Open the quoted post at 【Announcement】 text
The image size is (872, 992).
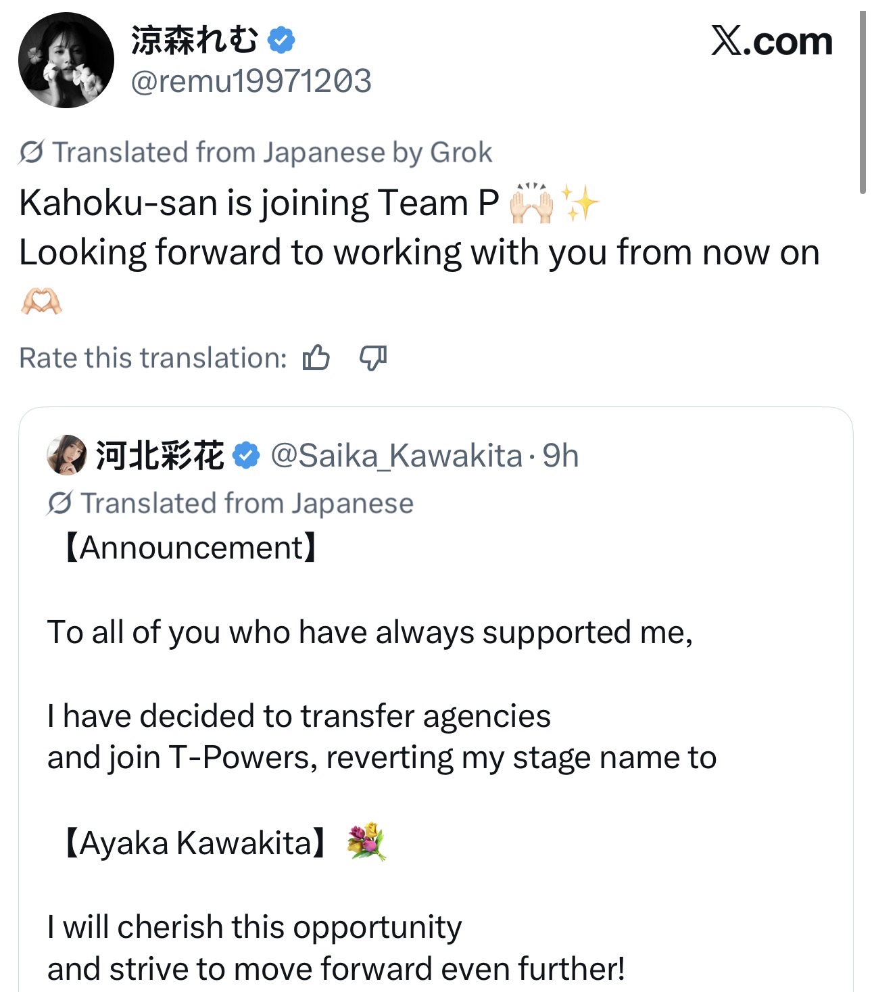[189, 548]
